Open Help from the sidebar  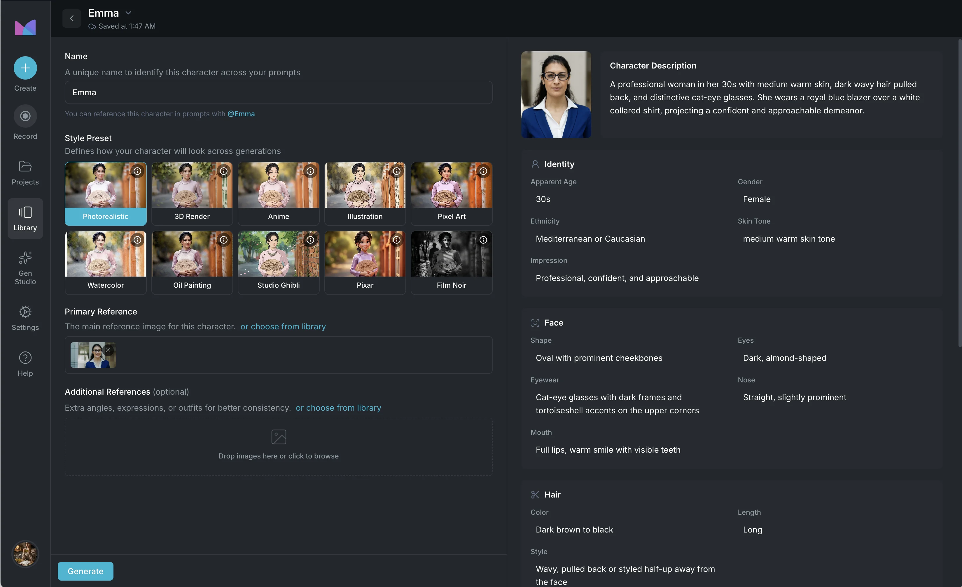(25, 364)
